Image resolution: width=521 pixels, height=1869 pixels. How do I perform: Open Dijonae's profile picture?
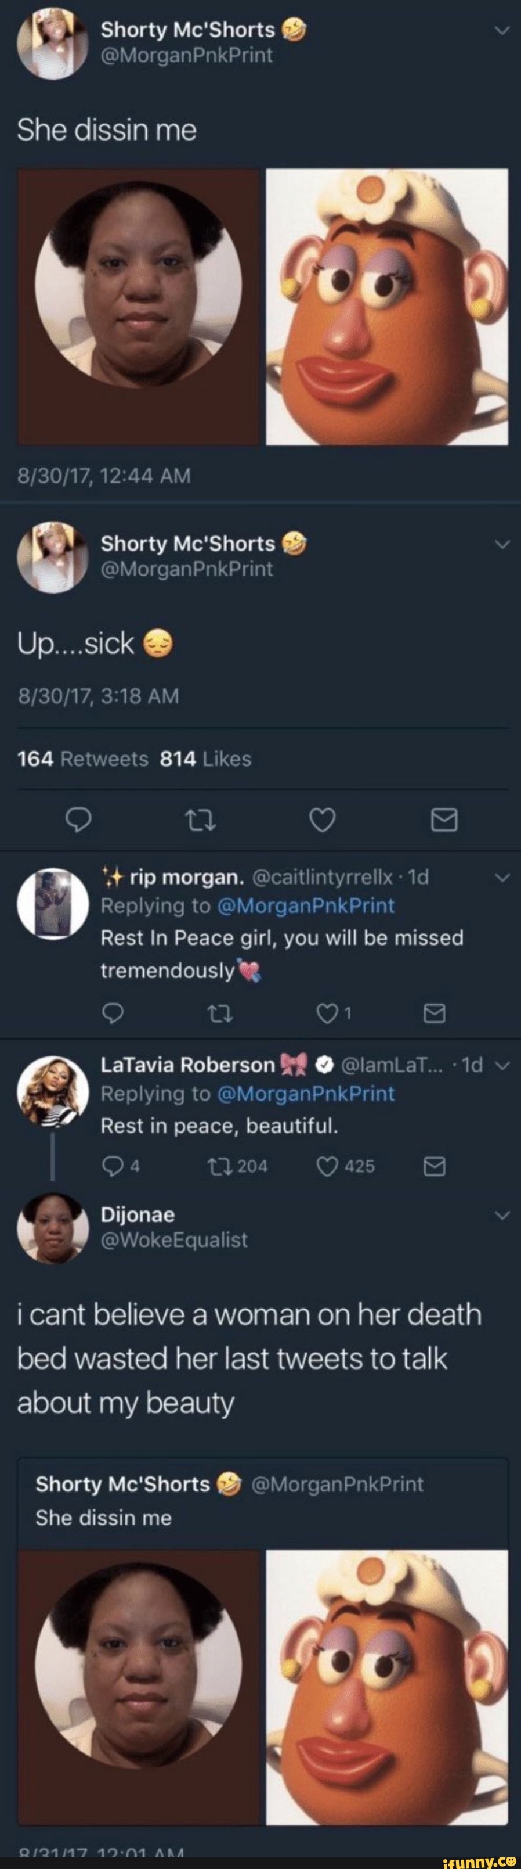click(x=52, y=1228)
